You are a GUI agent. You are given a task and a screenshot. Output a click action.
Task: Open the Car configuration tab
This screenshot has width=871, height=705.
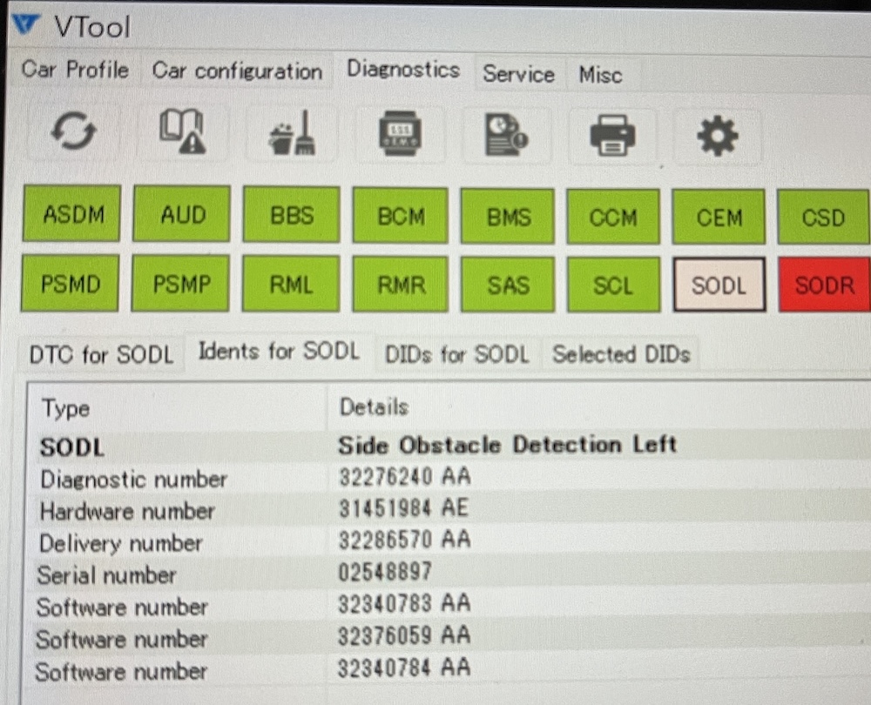[237, 71]
